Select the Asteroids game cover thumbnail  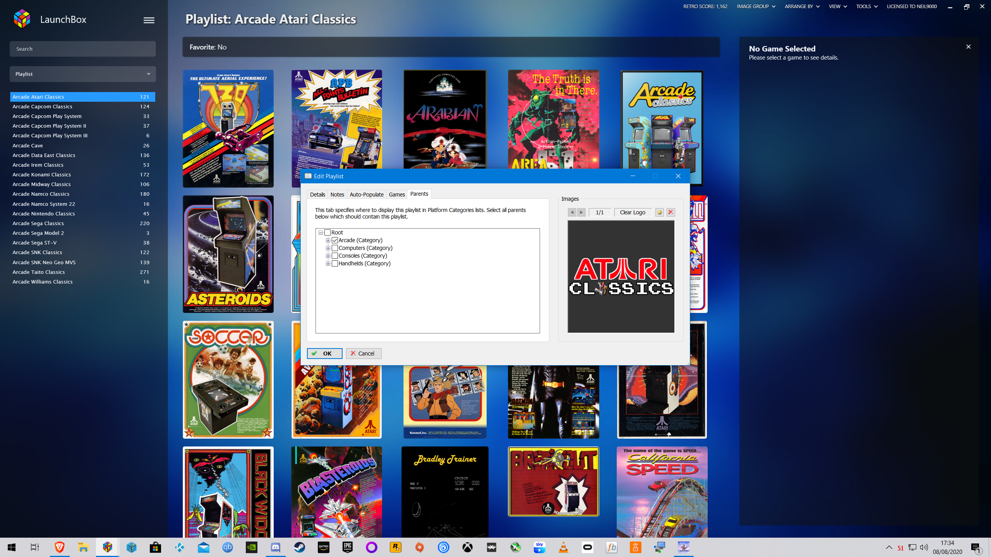tap(228, 254)
